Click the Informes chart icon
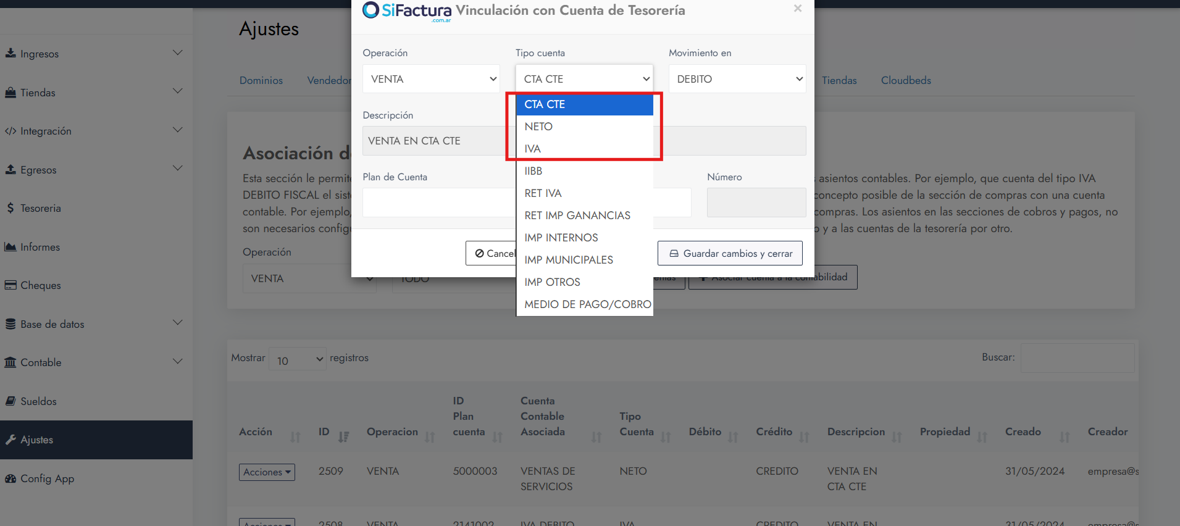1180x526 pixels. click(x=10, y=247)
